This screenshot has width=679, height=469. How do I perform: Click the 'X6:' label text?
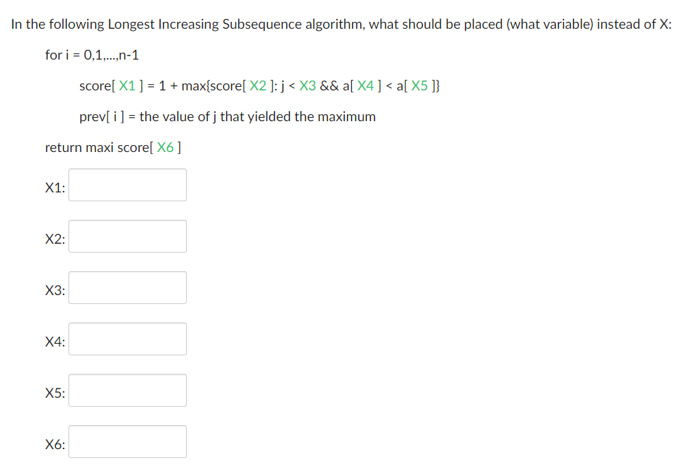tap(55, 444)
